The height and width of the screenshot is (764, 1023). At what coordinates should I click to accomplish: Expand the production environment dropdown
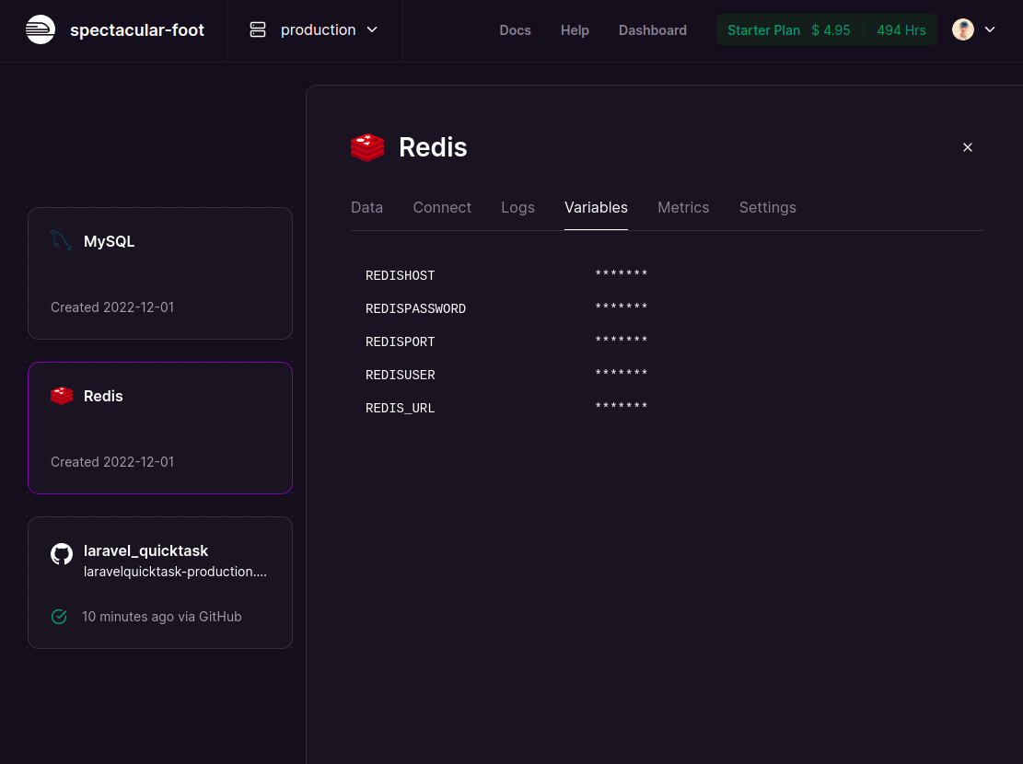[372, 29]
